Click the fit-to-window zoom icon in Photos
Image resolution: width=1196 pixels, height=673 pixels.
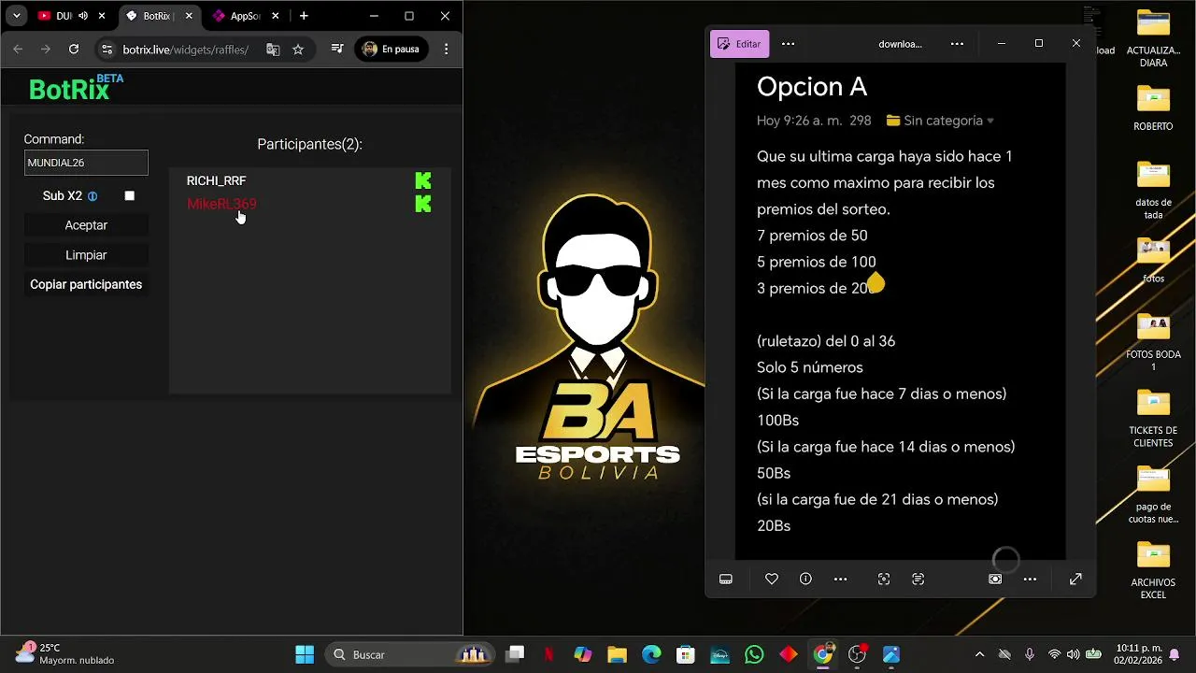(x=995, y=580)
